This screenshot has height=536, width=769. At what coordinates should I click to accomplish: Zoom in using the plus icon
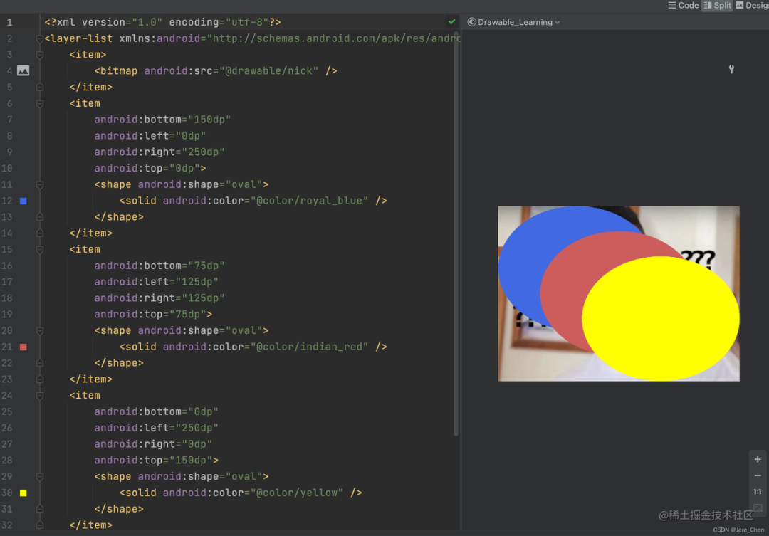[x=757, y=459]
